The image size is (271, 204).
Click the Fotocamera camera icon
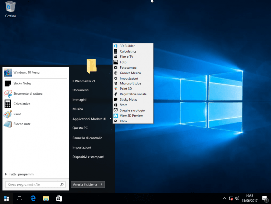116,67
